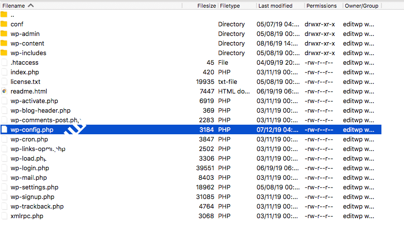Select the wp-signup.php file name
404x234 pixels.
click(33, 197)
